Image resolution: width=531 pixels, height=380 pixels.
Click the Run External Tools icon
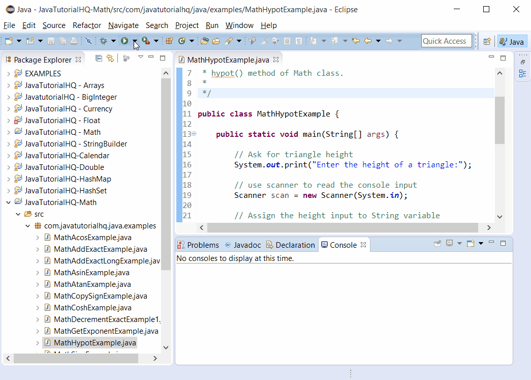pyautogui.click(x=146, y=41)
